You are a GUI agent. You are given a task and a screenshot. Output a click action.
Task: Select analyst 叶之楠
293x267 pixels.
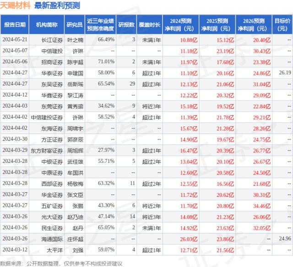tap(75, 39)
